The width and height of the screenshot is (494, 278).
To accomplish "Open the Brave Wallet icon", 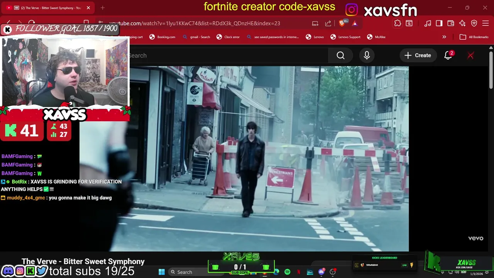I will click(451, 23).
